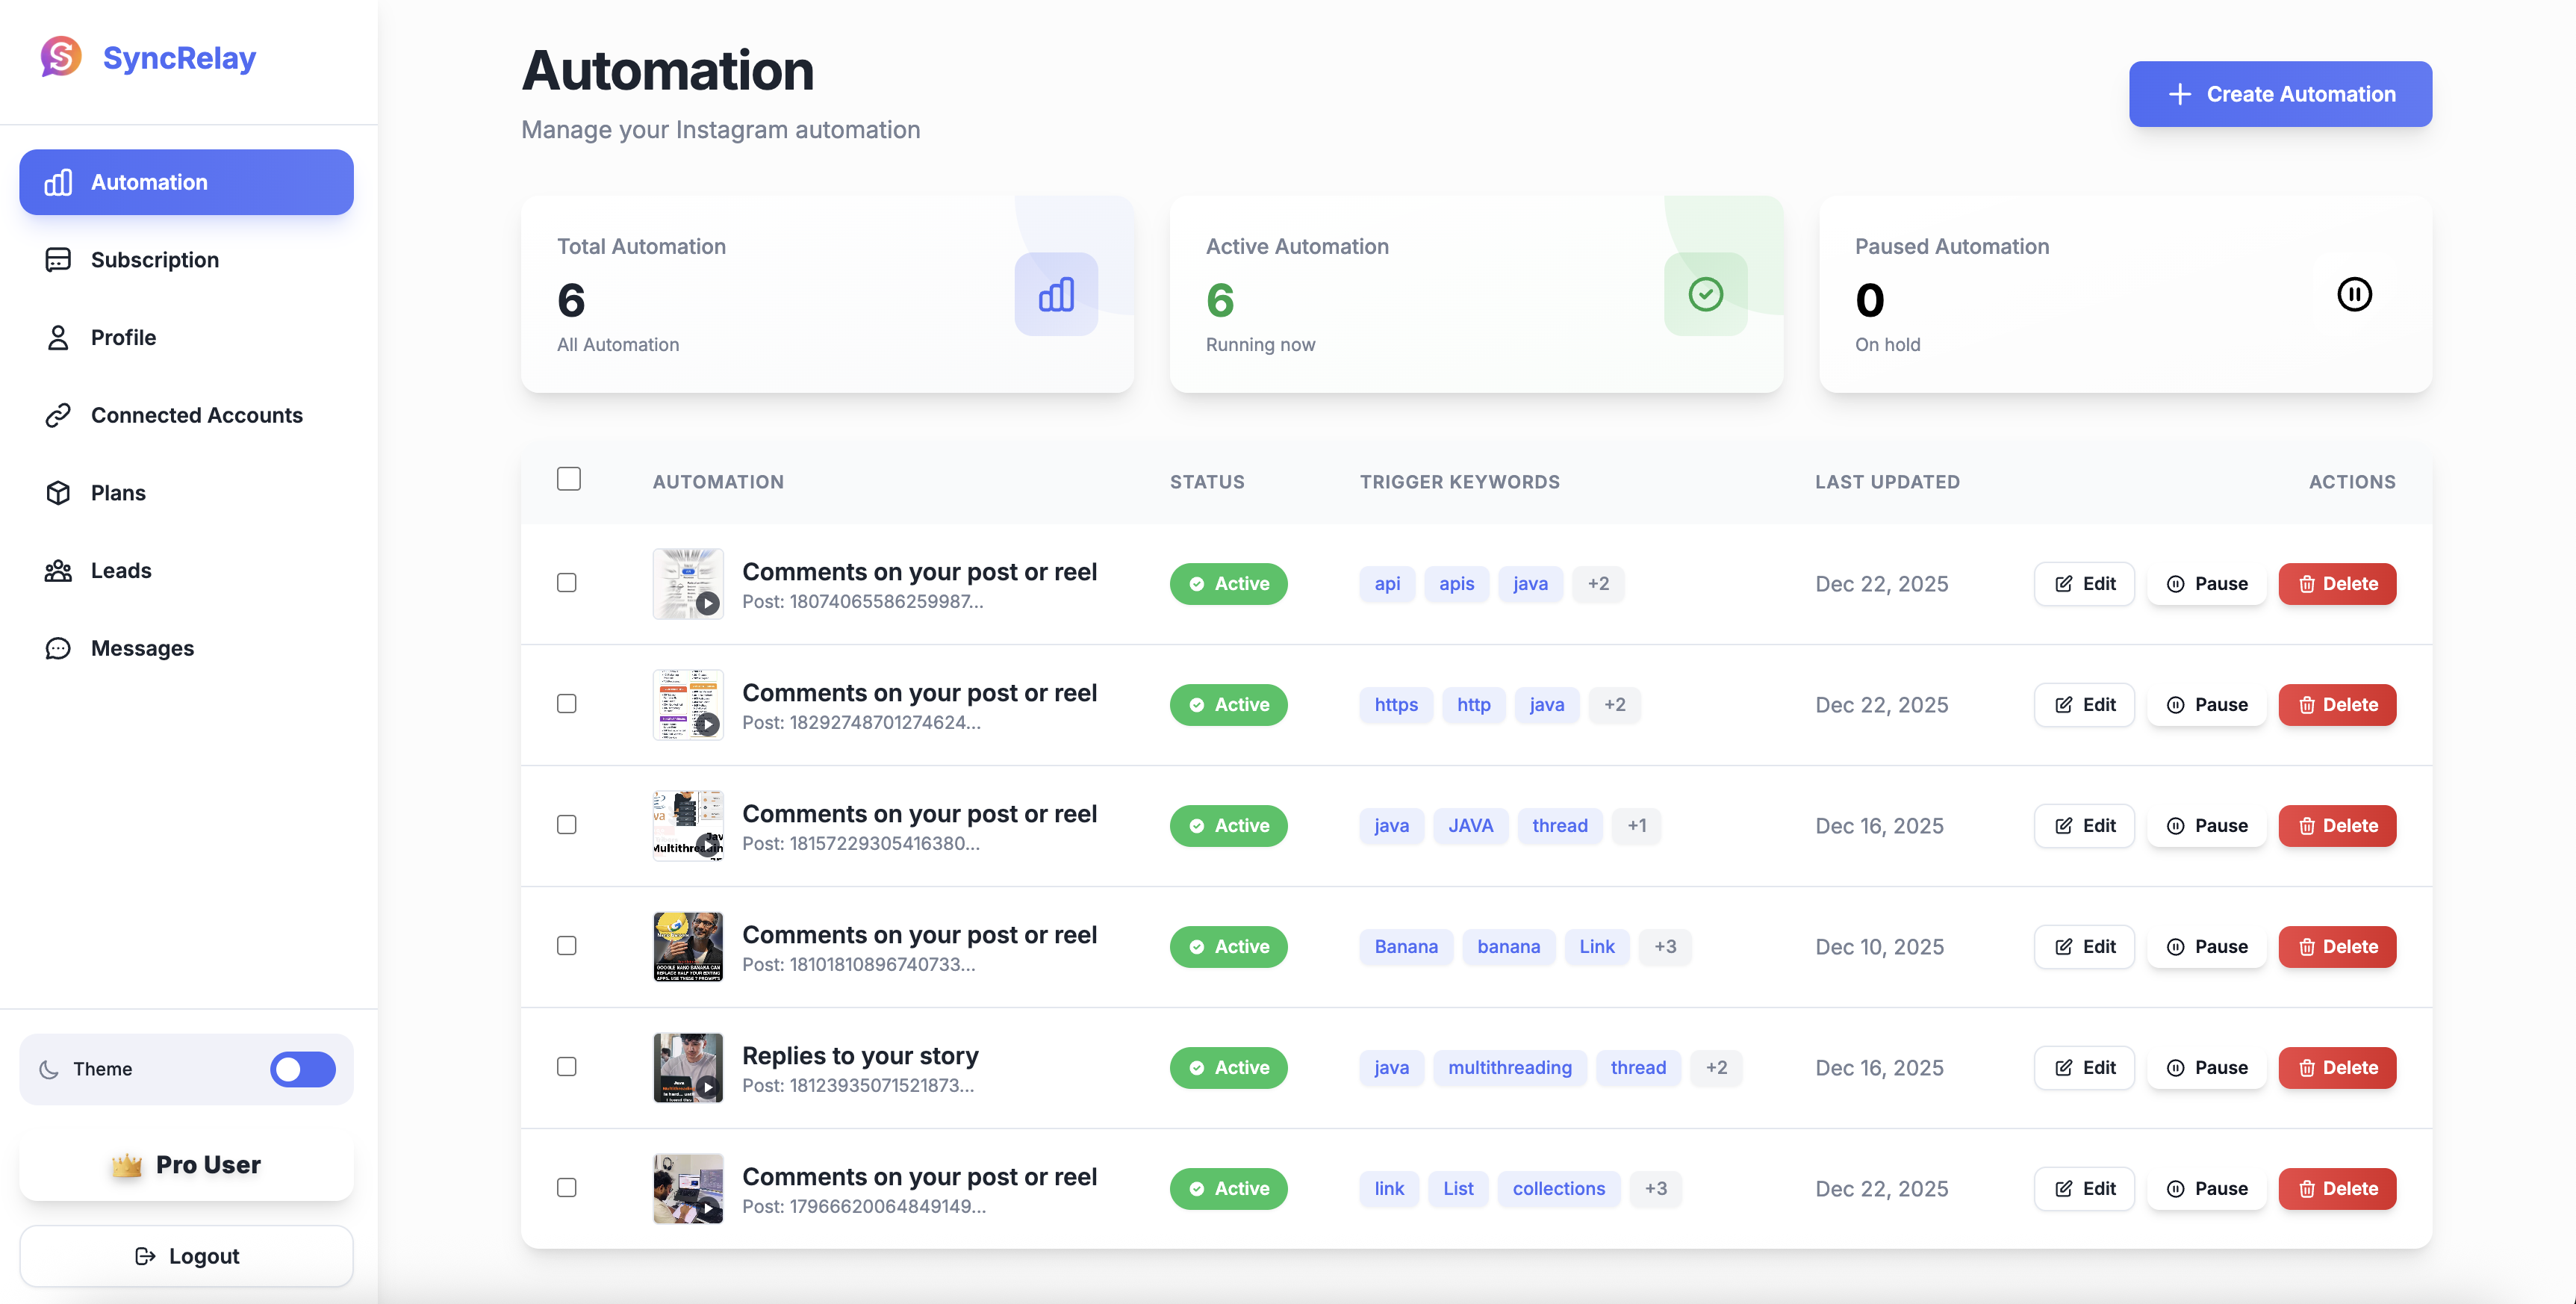Pause the automation with link keyword
Screen dimensions: 2576x1304
point(2207,1189)
